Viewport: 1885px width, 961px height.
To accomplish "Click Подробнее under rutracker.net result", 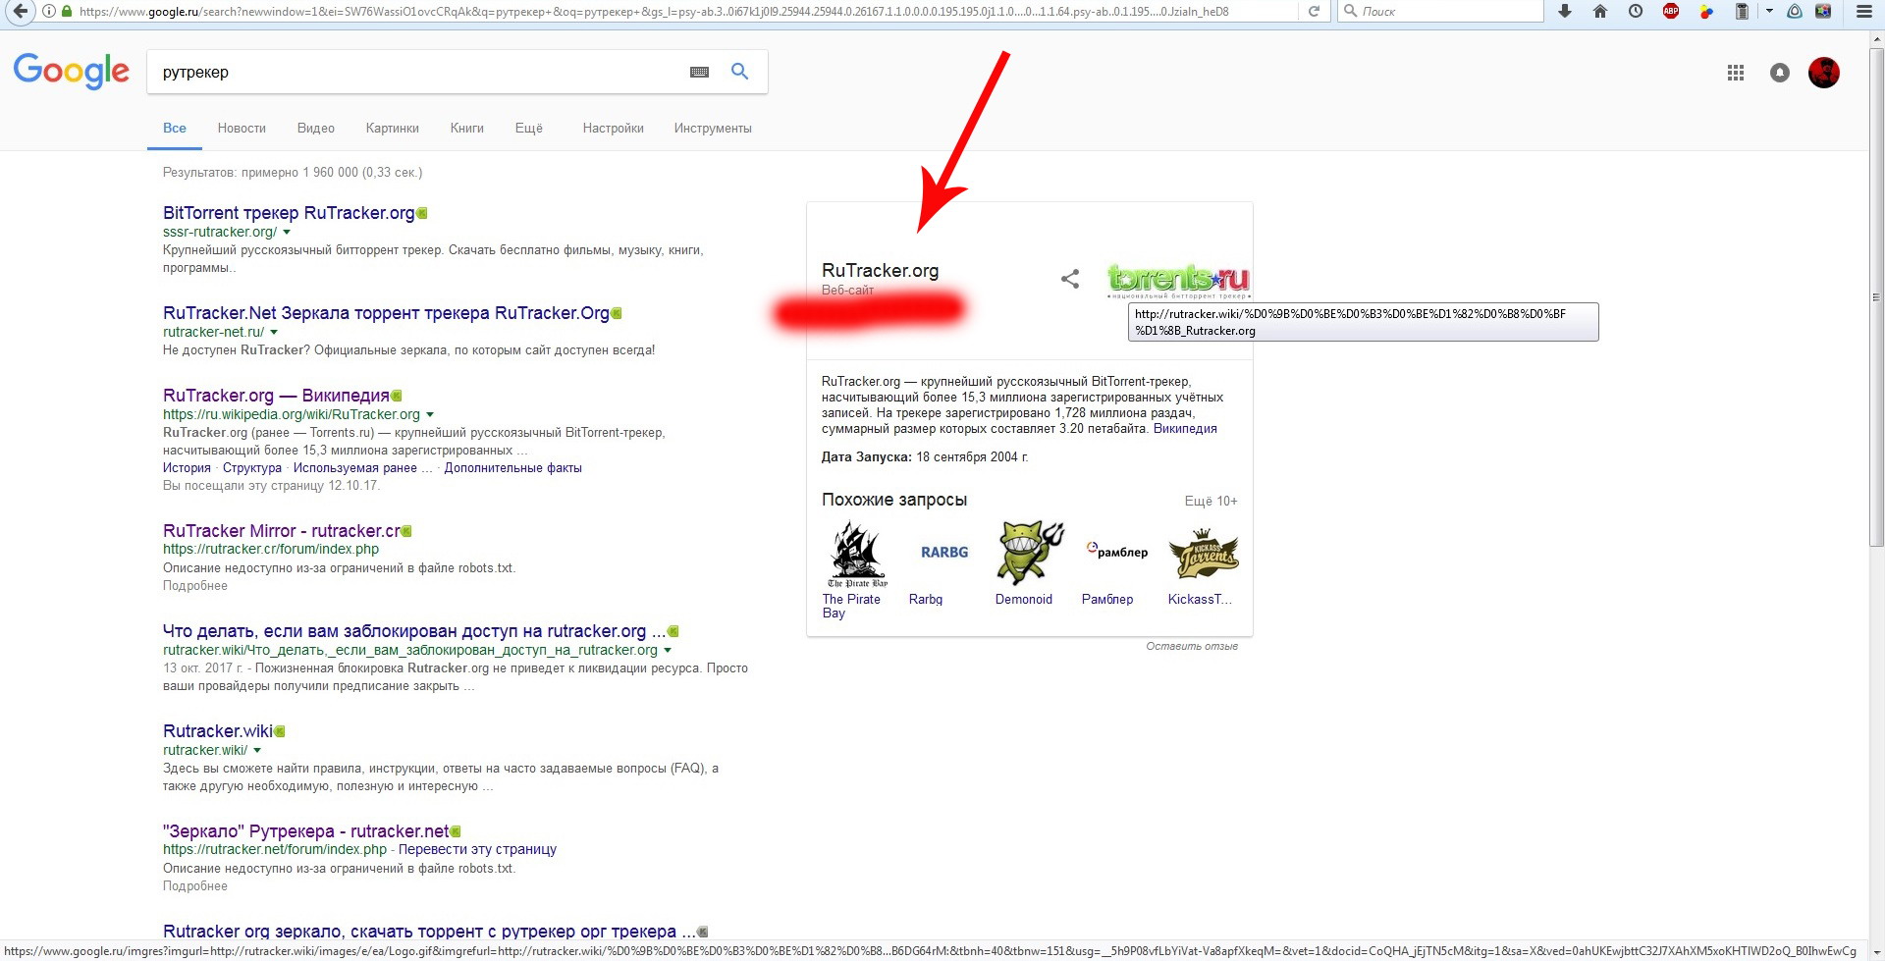I will [195, 886].
